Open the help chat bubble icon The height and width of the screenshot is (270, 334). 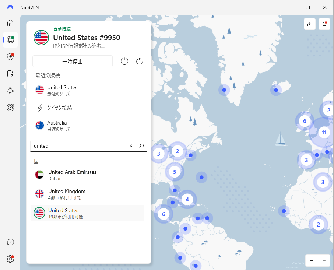point(10,242)
